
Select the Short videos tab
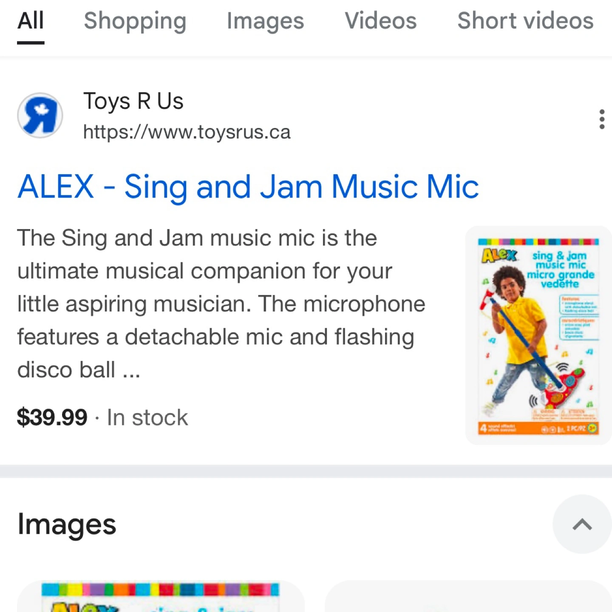coord(525,21)
